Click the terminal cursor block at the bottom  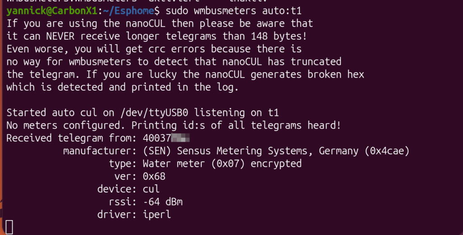point(9,227)
